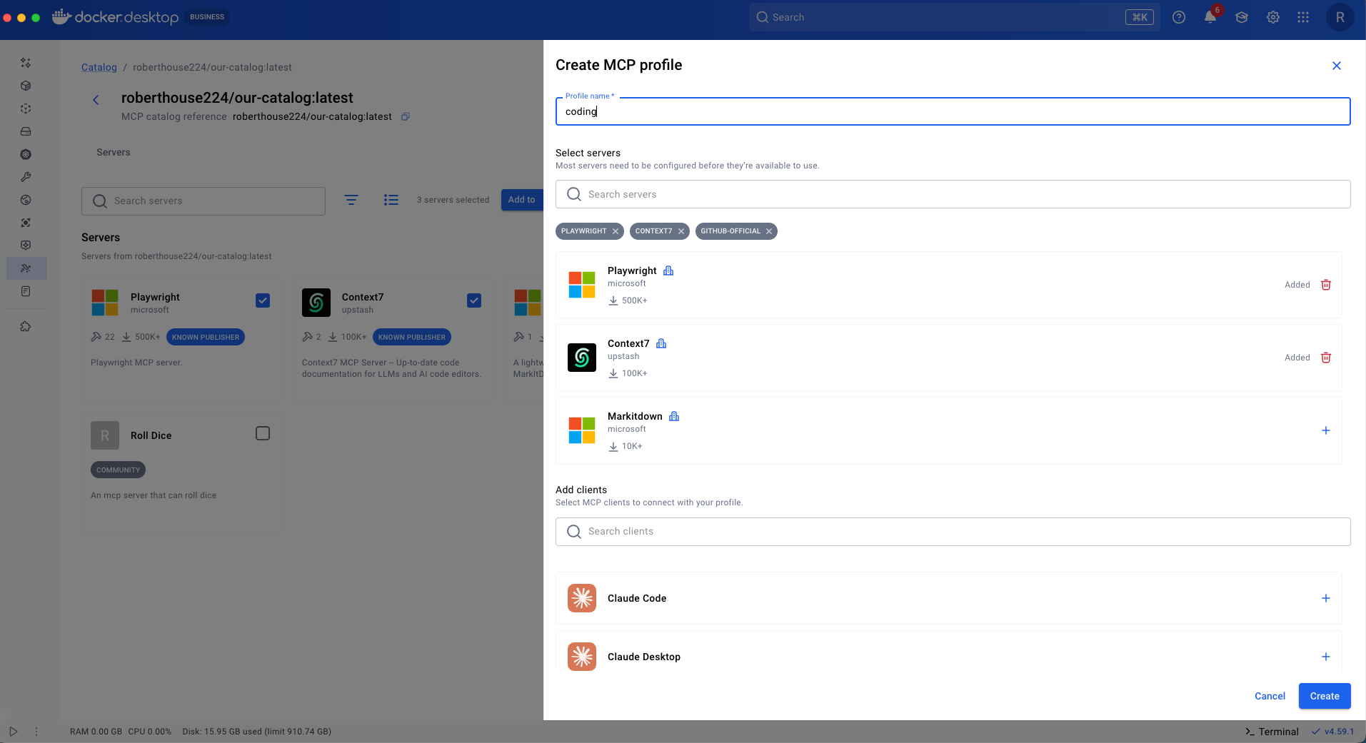Click the top global Search bar
This screenshot has width=1366, height=743.
(955, 17)
